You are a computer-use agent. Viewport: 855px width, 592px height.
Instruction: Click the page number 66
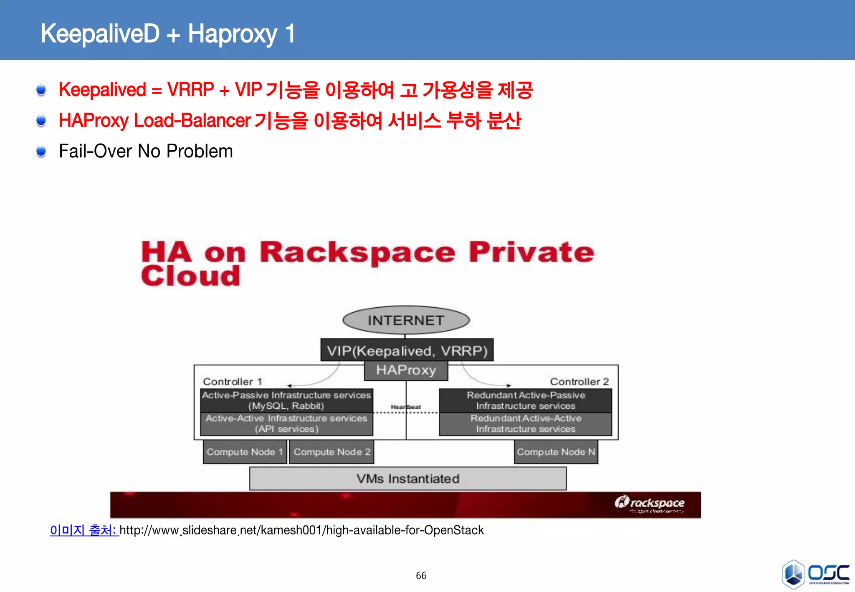coord(421,576)
